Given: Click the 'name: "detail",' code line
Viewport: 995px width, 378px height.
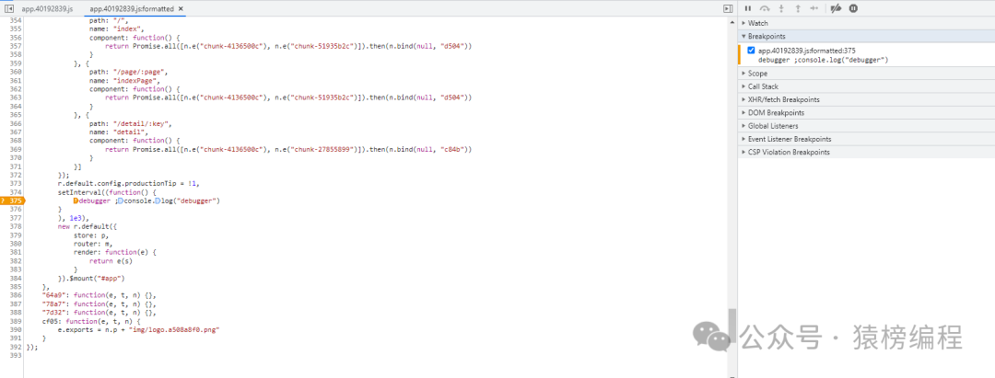Looking at the screenshot, I should (119, 132).
